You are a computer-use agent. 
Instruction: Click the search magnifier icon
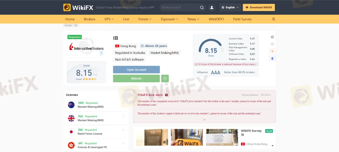point(202,8)
